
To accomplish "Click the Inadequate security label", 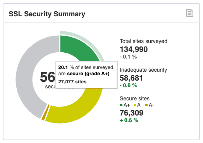I will click(x=143, y=70).
